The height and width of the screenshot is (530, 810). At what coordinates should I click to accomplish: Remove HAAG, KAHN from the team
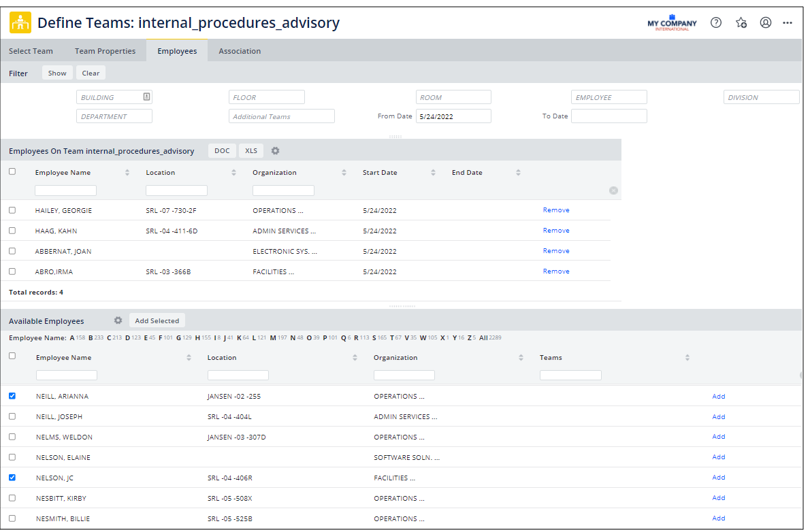point(556,231)
